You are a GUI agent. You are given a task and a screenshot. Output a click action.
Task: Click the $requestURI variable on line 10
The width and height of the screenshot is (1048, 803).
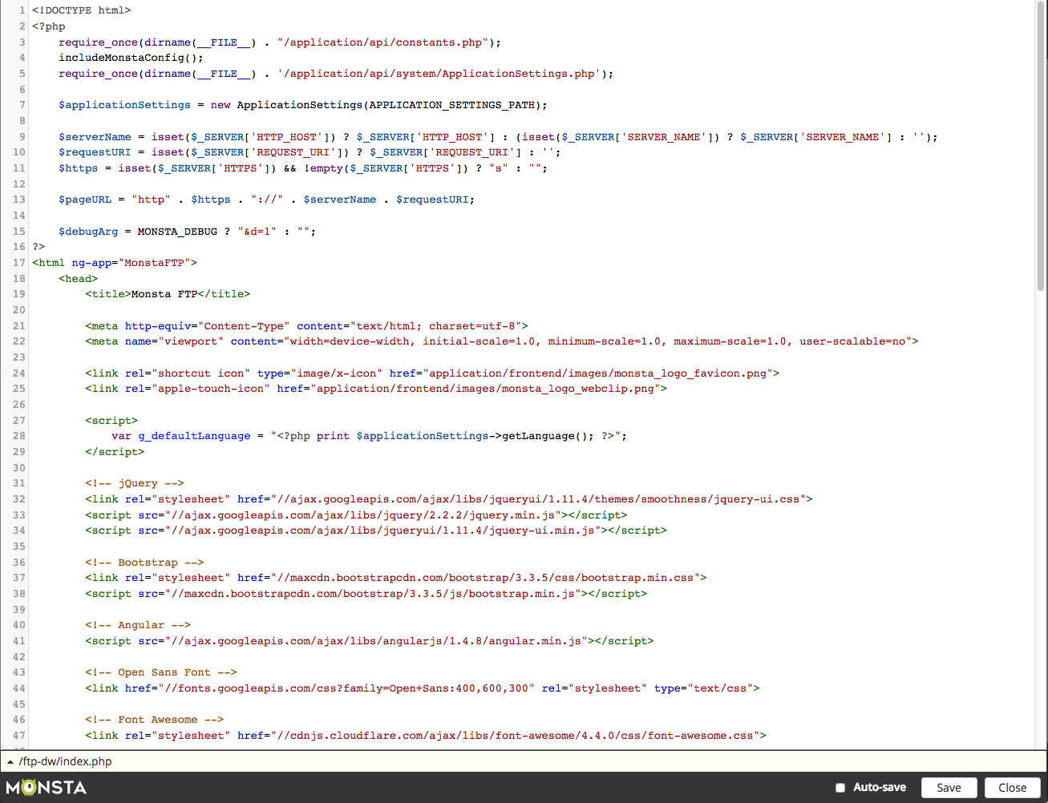(95, 152)
